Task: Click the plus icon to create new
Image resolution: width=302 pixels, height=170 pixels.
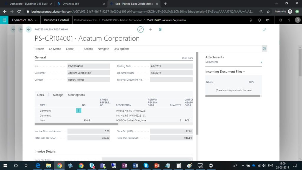Action: 150,30
